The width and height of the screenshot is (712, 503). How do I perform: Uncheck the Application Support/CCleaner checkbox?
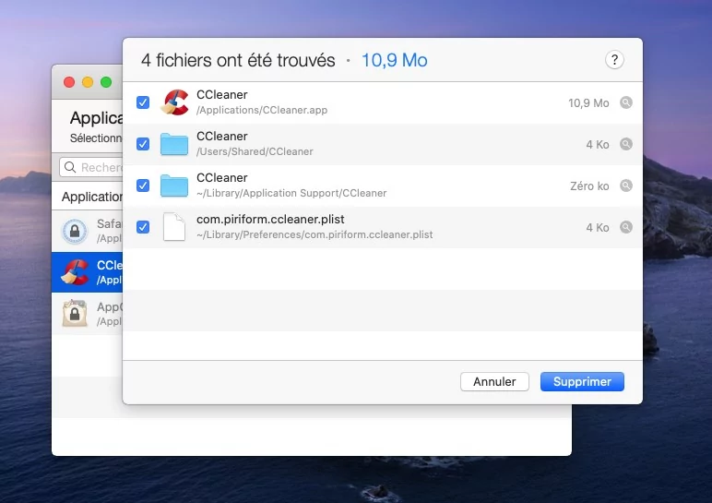pos(143,186)
